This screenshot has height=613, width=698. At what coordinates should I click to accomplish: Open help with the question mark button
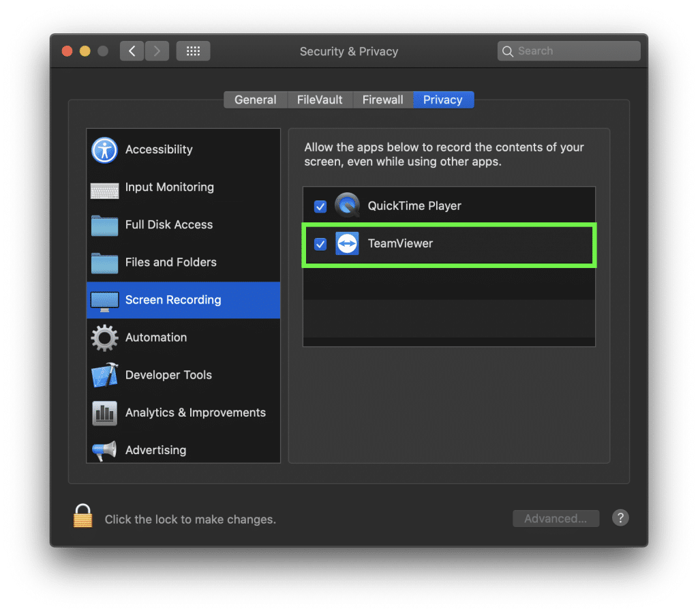point(620,518)
